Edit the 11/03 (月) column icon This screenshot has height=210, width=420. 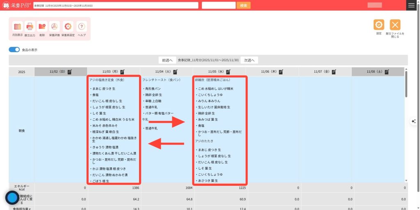tap(122, 72)
